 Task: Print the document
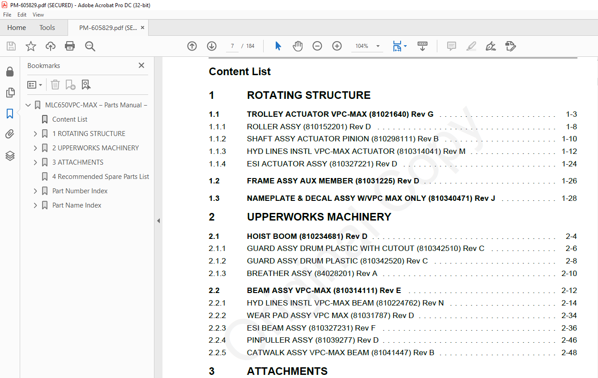click(x=70, y=46)
